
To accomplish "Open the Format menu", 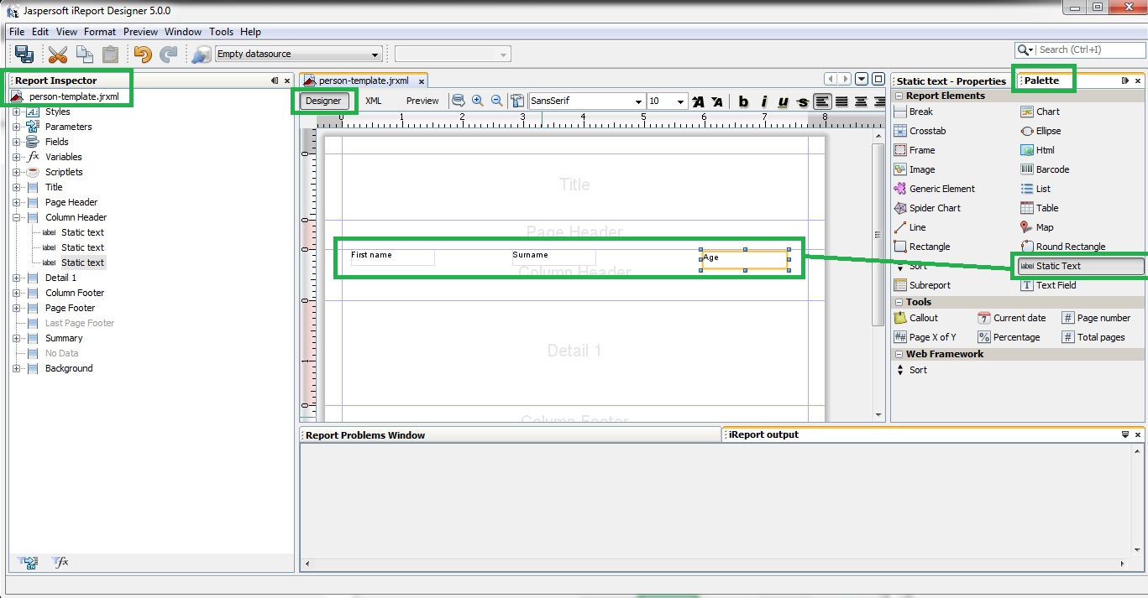I will point(100,32).
